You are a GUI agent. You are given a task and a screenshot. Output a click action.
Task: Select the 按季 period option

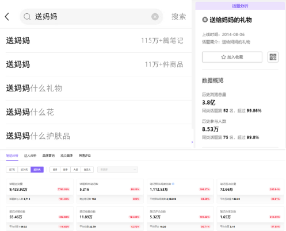(x=66, y=170)
